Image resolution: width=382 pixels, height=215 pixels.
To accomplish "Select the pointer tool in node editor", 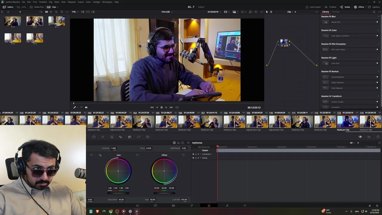I will pyautogui.click(x=267, y=12).
